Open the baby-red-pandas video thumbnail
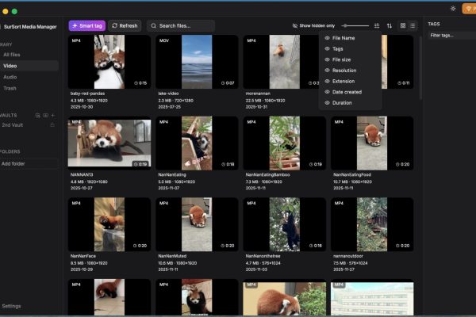The image size is (476, 317). [109, 62]
